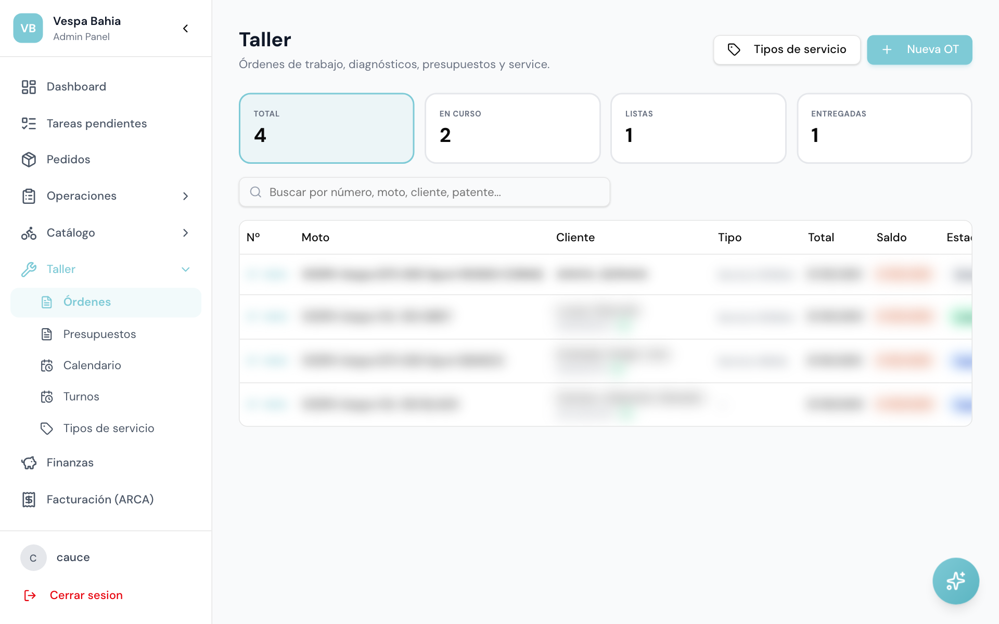
Task: Open Calendario in Taller section
Action: [x=106, y=366]
